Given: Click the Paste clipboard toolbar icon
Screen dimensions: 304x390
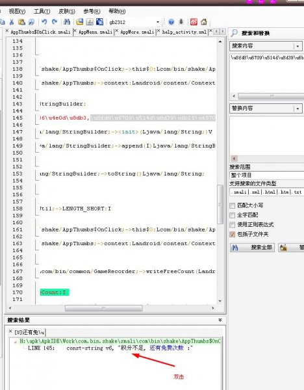Looking at the screenshot, I should [21, 22].
